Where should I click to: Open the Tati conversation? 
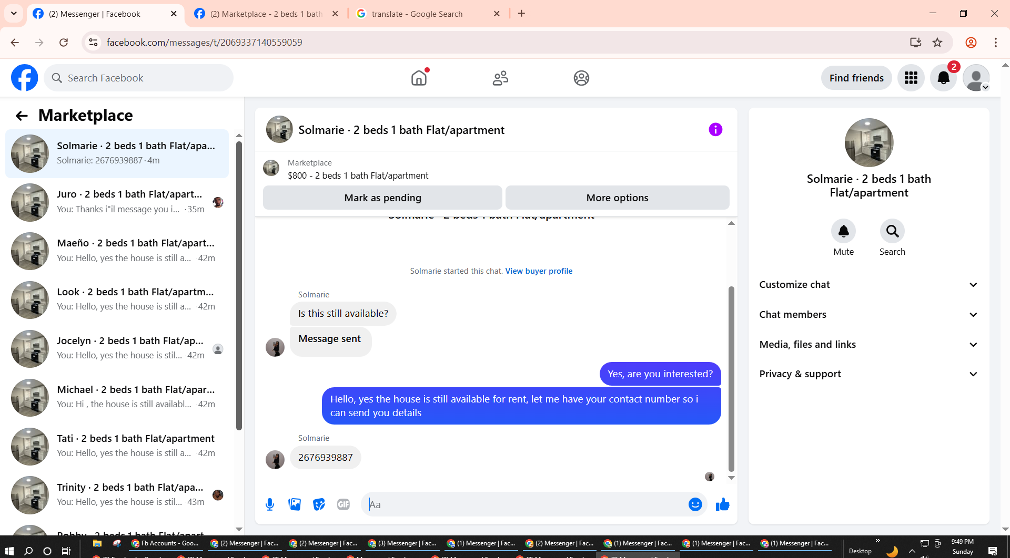[x=117, y=447]
